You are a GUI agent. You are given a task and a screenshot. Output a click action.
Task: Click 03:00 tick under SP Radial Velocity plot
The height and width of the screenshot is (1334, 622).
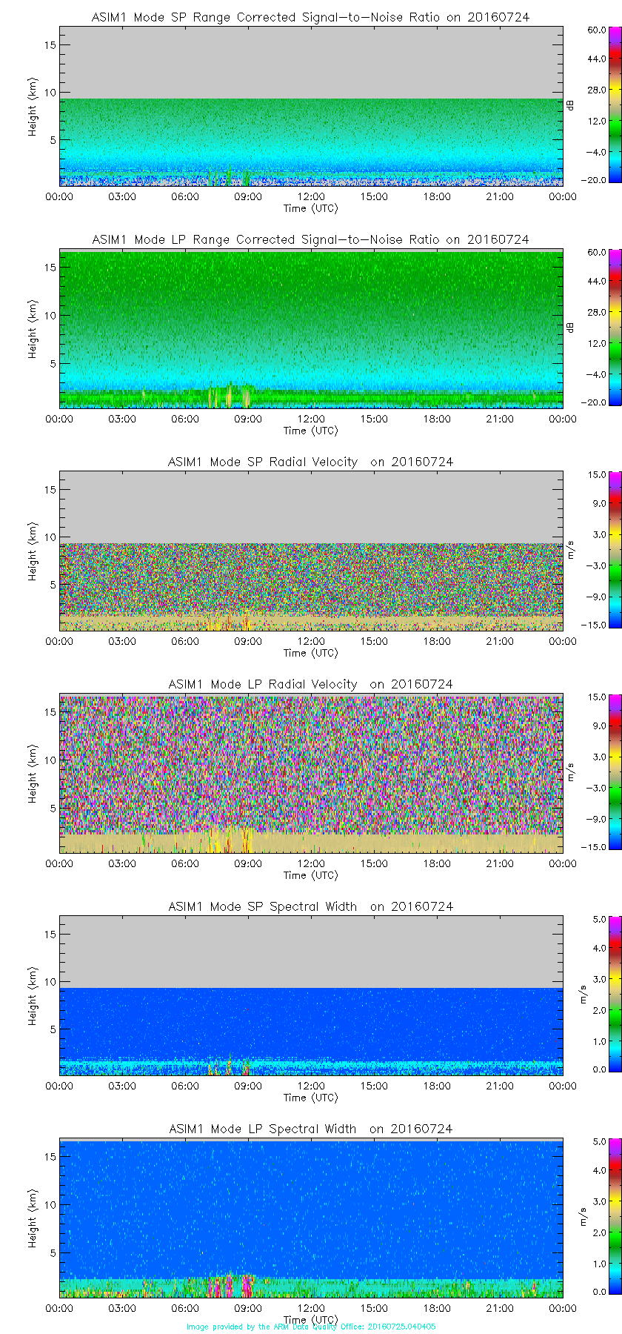click(x=122, y=641)
